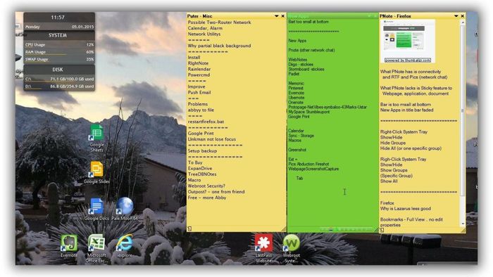Click 'Hide Groups' in PNote - Firefox note

393,143
